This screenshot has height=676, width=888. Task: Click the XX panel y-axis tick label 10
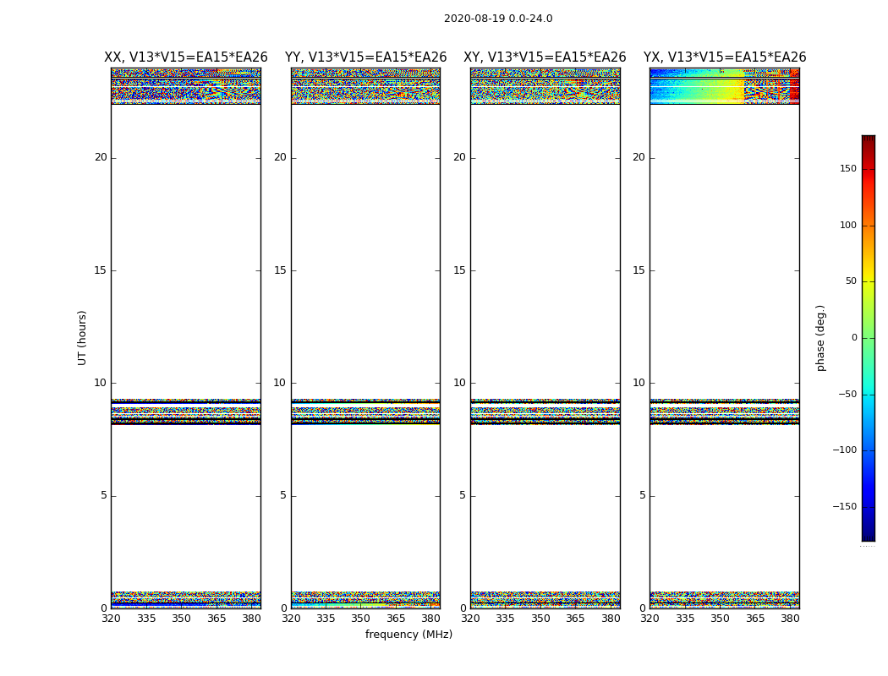click(101, 383)
